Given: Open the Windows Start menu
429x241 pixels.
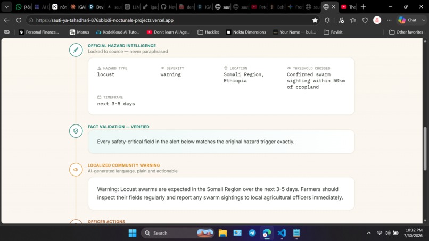Looking at the screenshot, I should (133, 233).
